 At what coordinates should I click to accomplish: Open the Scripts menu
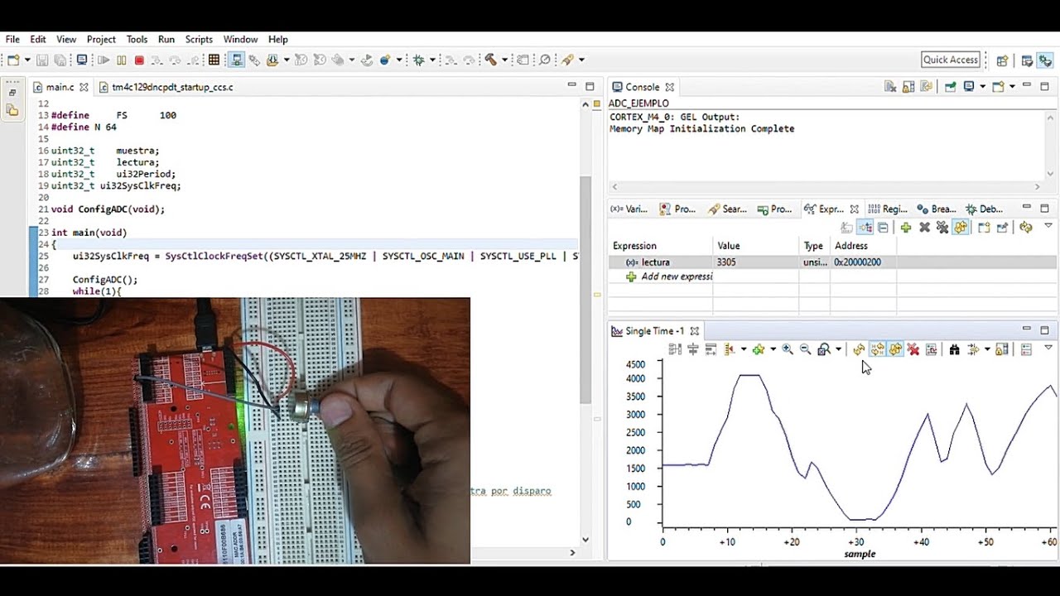tap(199, 39)
